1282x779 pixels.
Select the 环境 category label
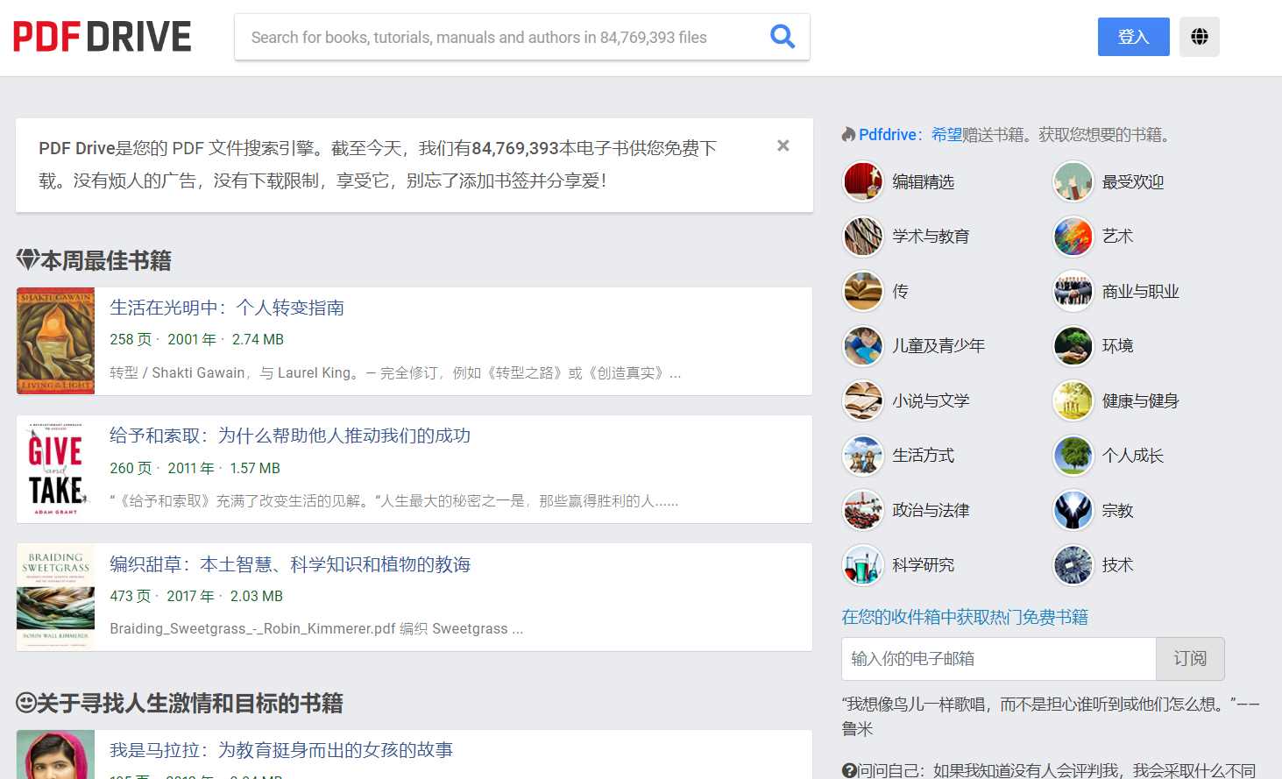click(x=1118, y=346)
